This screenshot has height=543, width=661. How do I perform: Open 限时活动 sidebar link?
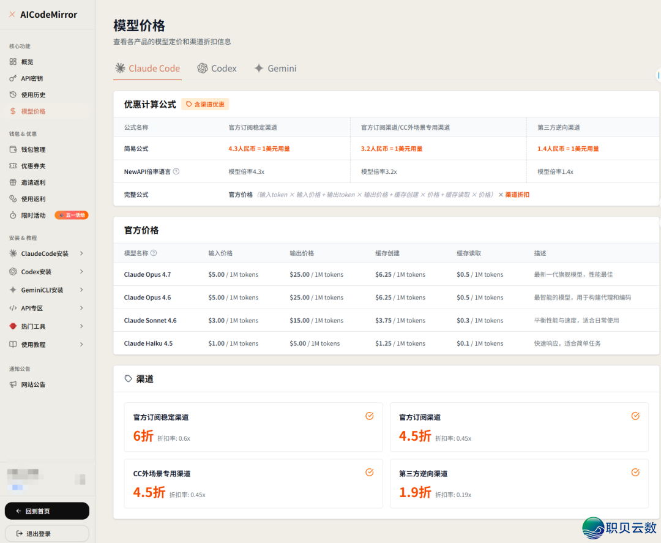tap(47, 215)
